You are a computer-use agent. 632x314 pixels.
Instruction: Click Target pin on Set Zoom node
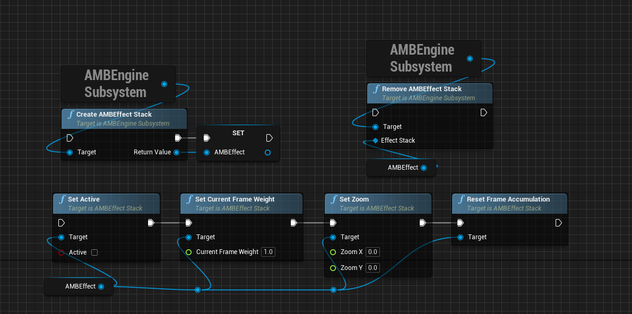point(333,237)
